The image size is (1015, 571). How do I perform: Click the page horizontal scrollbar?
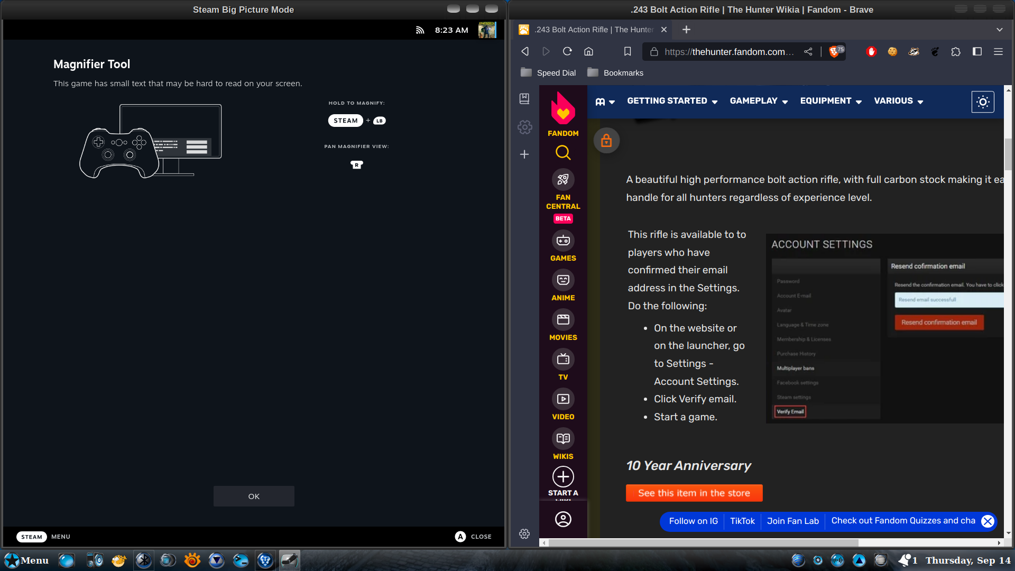[x=704, y=543]
